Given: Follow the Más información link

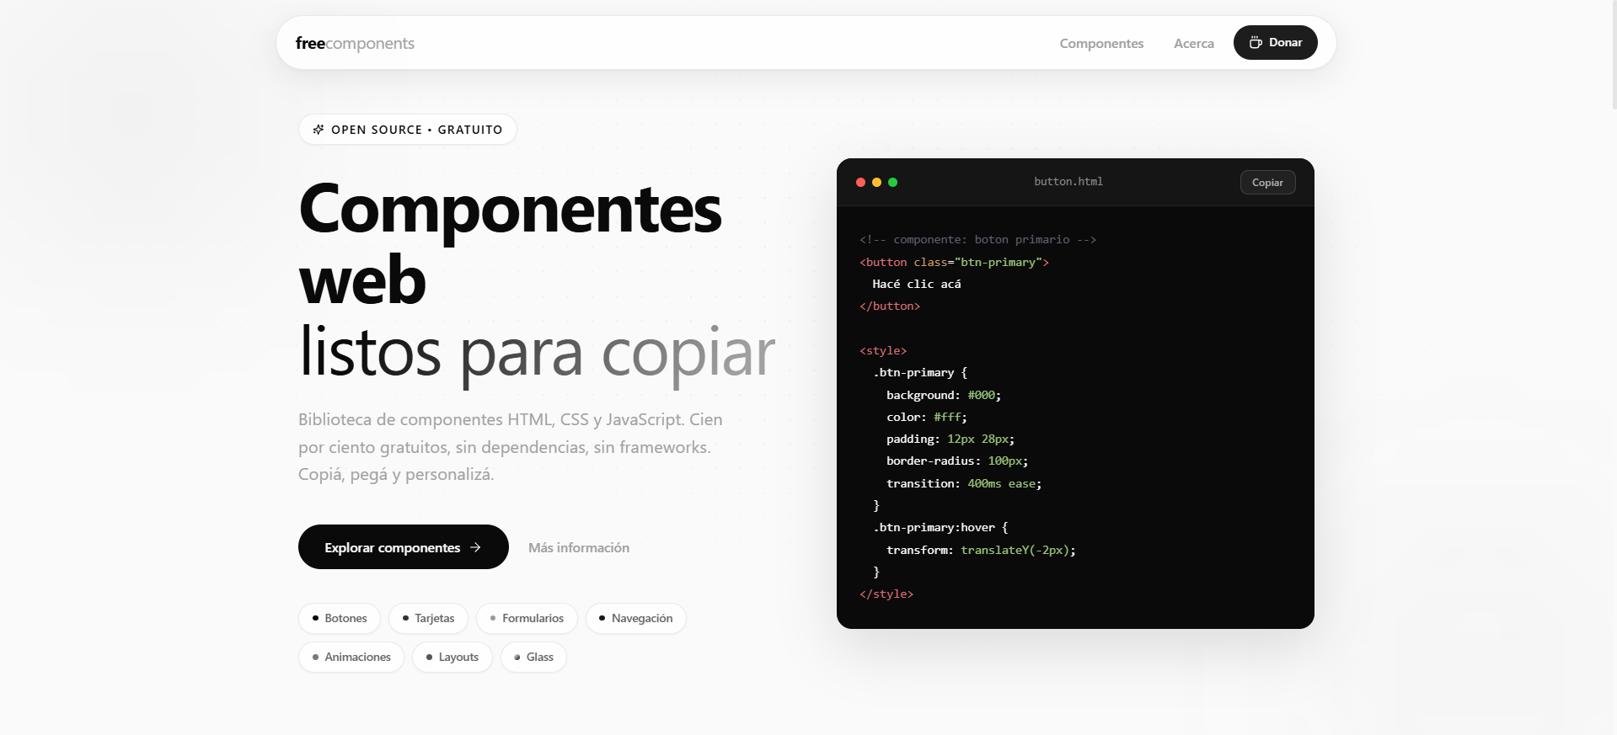Looking at the screenshot, I should coord(579,547).
